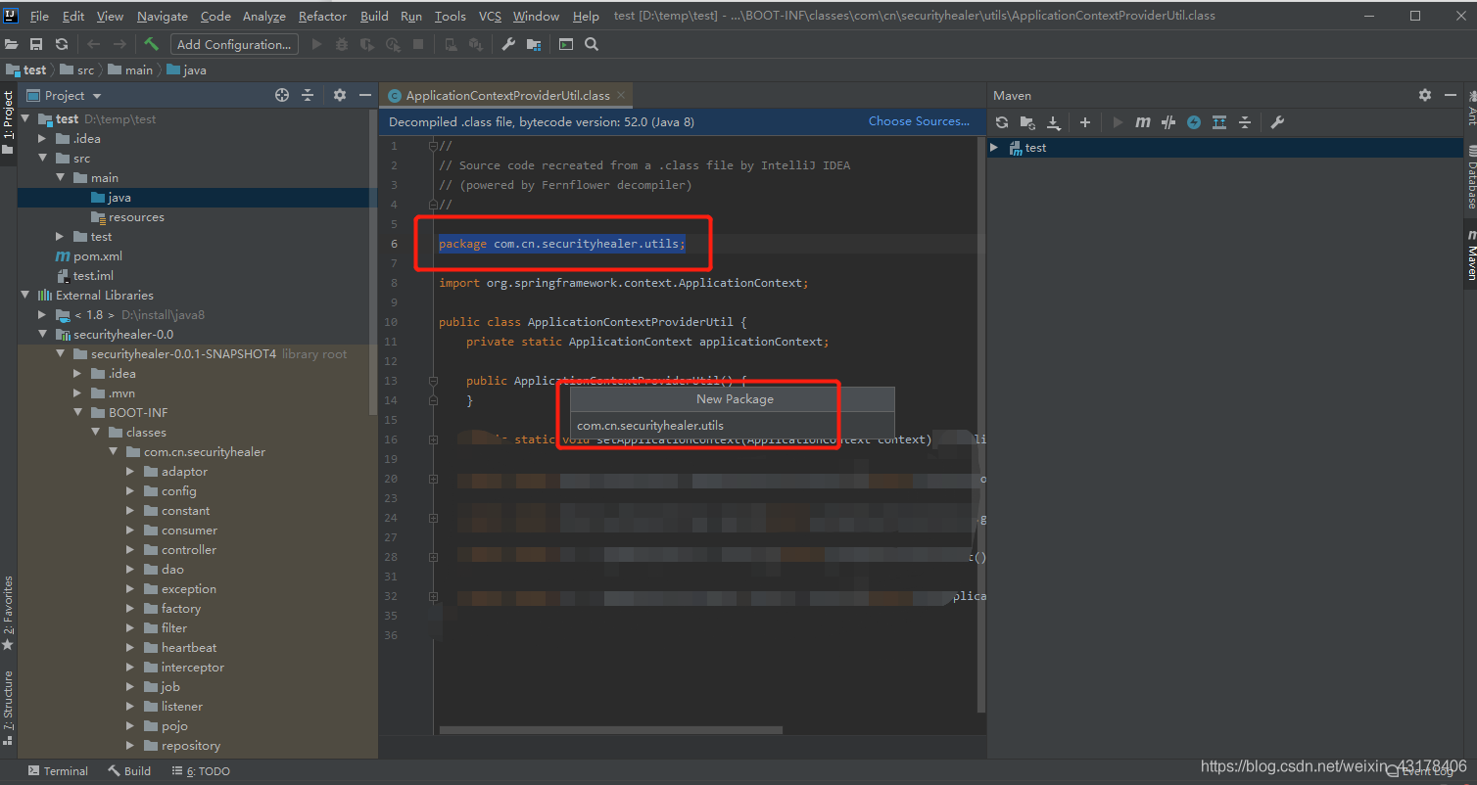Viewport: 1477px width, 785px height.
Task: Open Maven Settings wrench icon
Action: click(x=1277, y=122)
